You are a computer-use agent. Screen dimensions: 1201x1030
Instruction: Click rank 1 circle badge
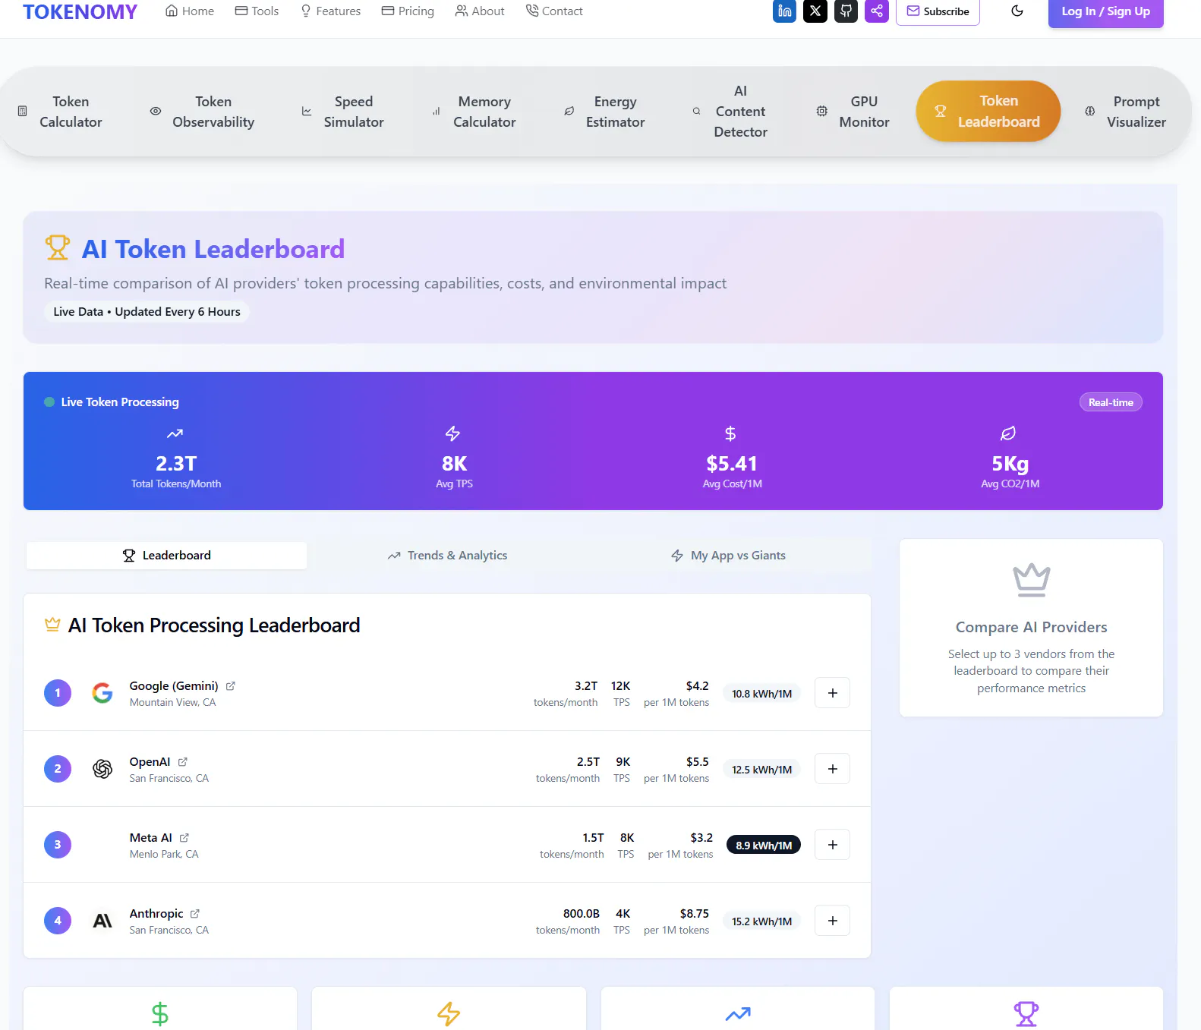[58, 693]
